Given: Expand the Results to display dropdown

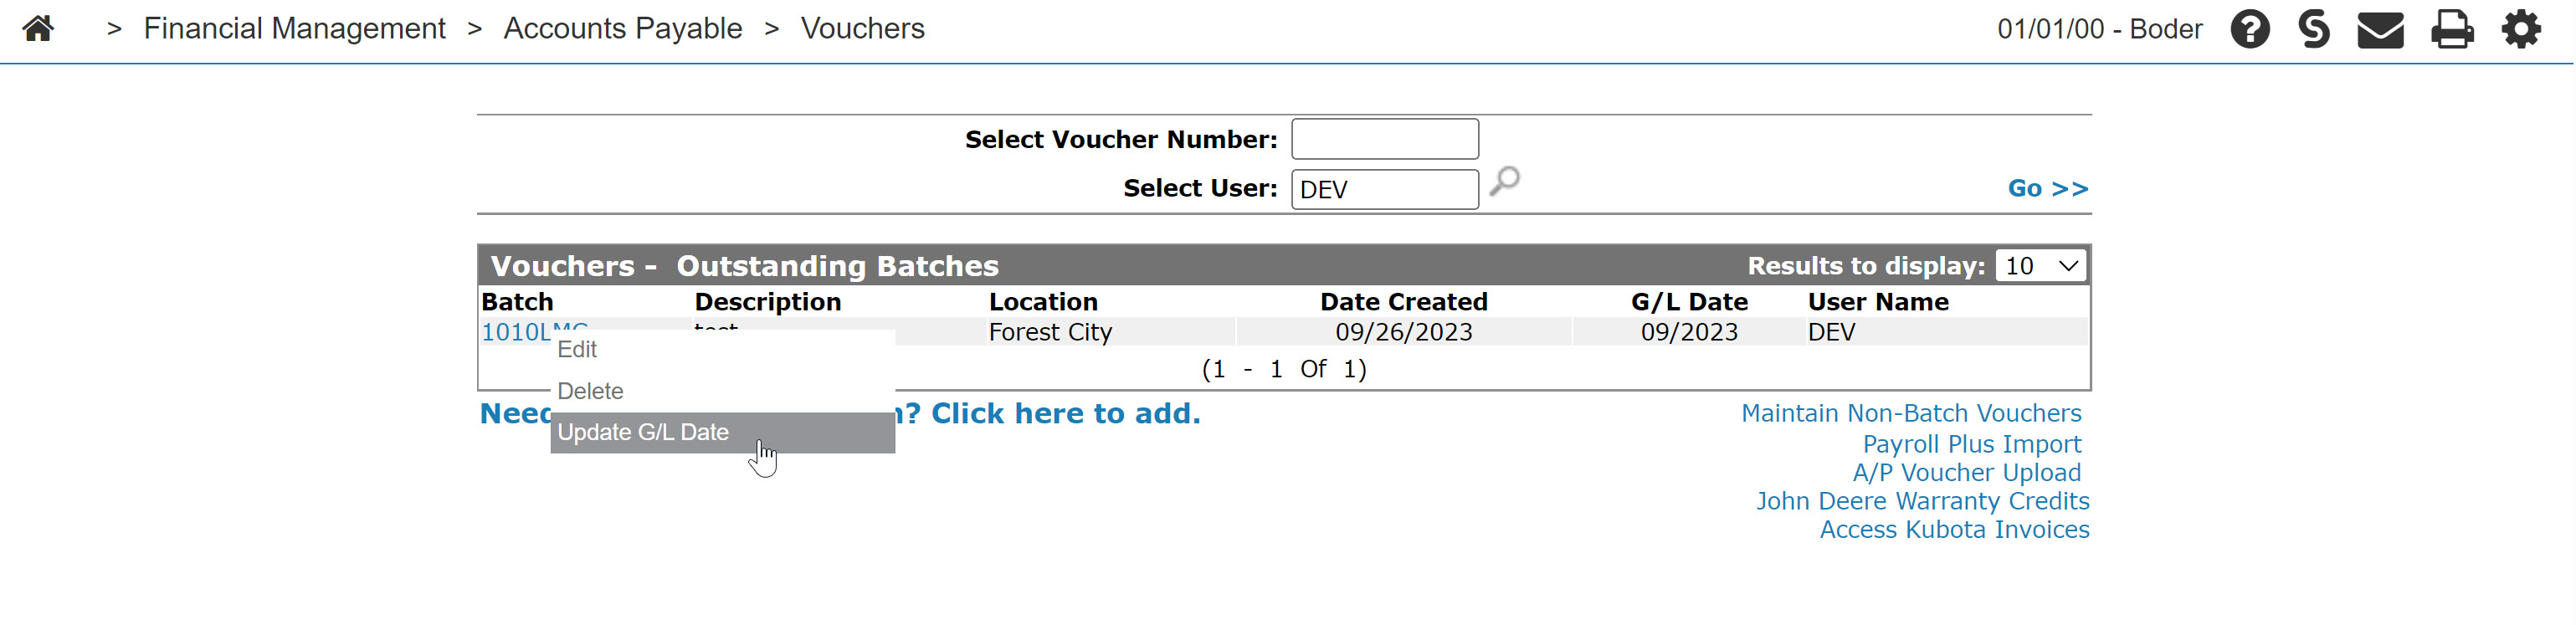Looking at the screenshot, I should click(2041, 266).
